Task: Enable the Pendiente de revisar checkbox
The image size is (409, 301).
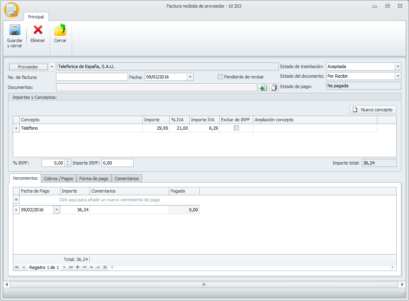Action: (x=220, y=77)
